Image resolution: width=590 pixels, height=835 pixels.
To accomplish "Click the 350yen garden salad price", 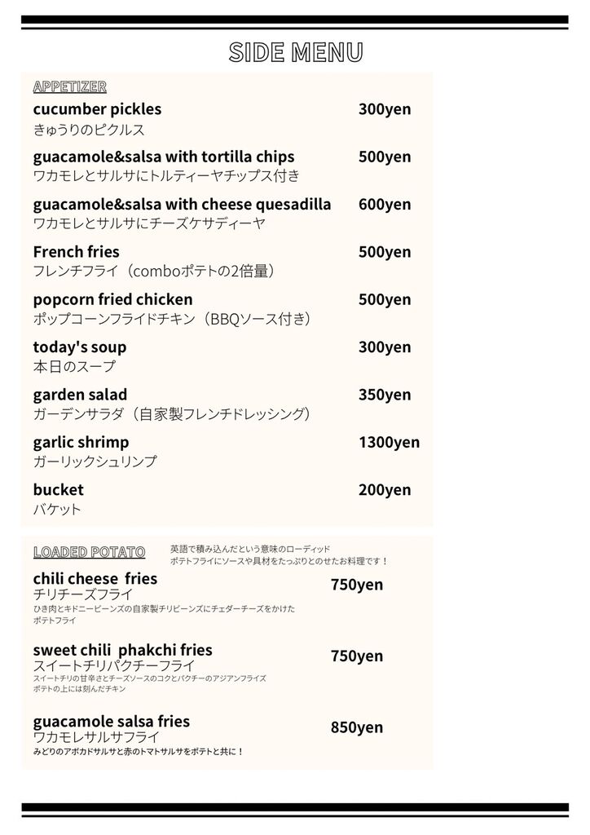I will click(385, 395).
